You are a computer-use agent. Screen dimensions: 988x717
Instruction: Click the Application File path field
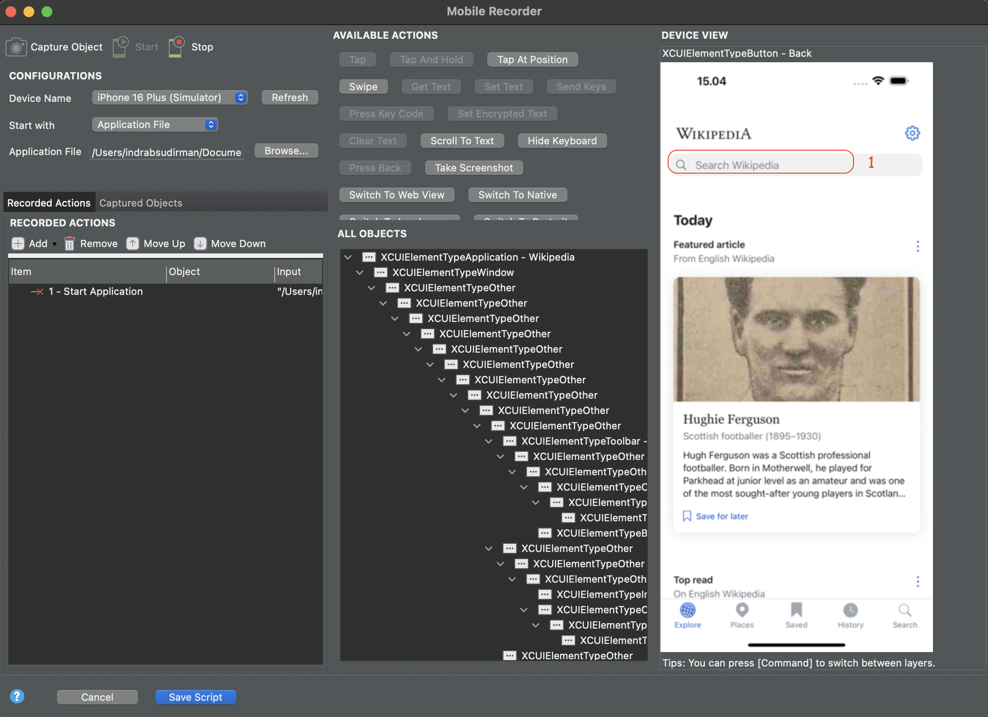166,152
